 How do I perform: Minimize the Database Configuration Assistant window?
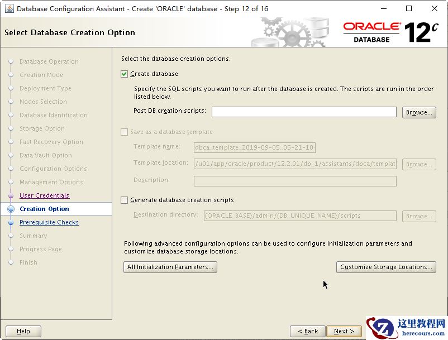pyautogui.click(x=384, y=8)
